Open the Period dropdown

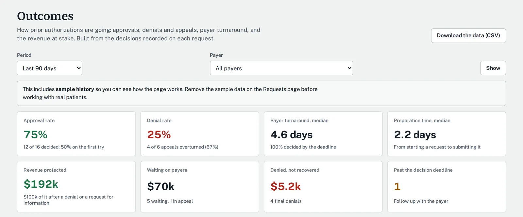coord(50,68)
